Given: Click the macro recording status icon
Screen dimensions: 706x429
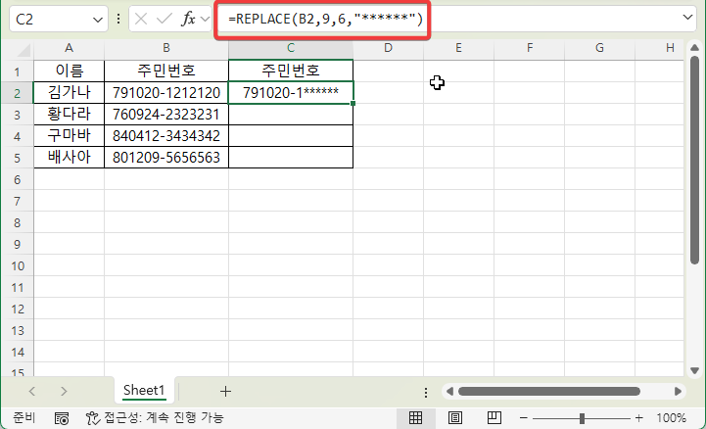Looking at the screenshot, I should click(62, 418).
